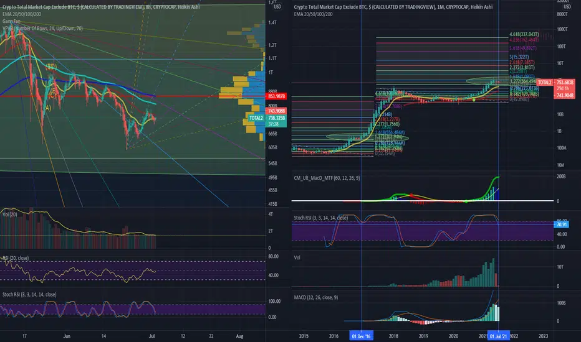Select EMA 20/50/100/200 legend on left chart
This screenshot has width=581, height=342.
click(22, 14)
